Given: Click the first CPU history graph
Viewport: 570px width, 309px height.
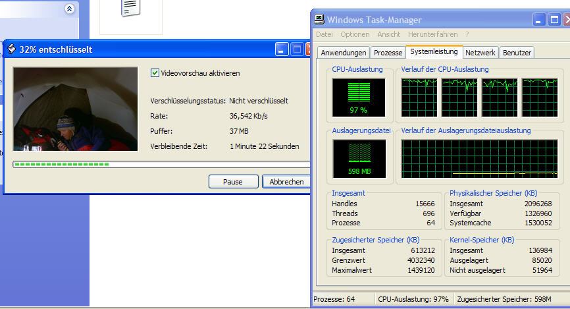Looking at the screenshot, I should point(419,98).
